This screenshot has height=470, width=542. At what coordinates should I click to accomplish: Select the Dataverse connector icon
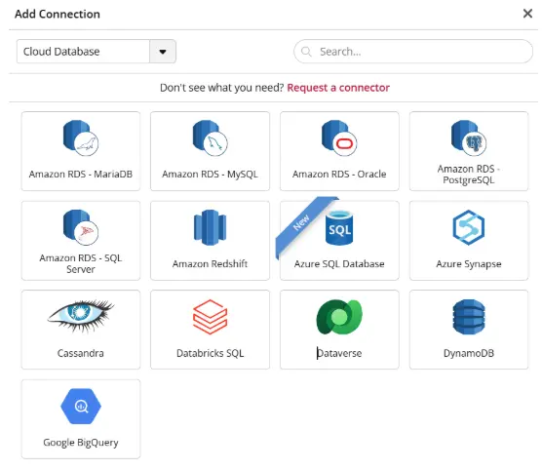coord(339,317)
